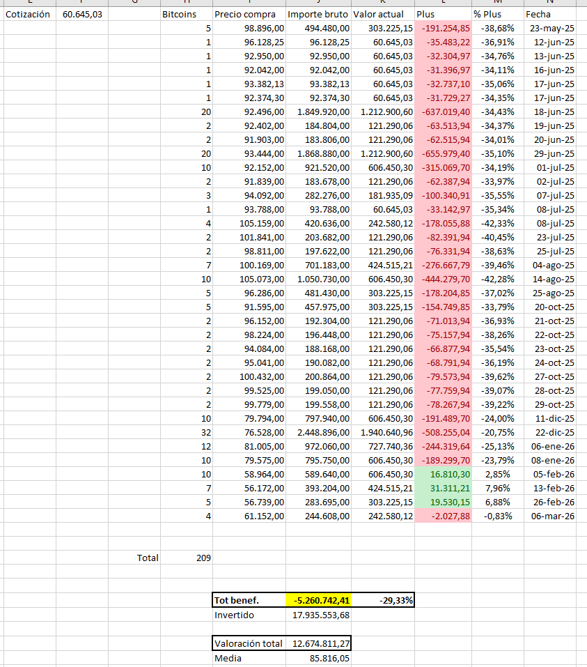Select the Valoración total value cell
The width and height of the screenshot is (587, 667).
(318, 643)
